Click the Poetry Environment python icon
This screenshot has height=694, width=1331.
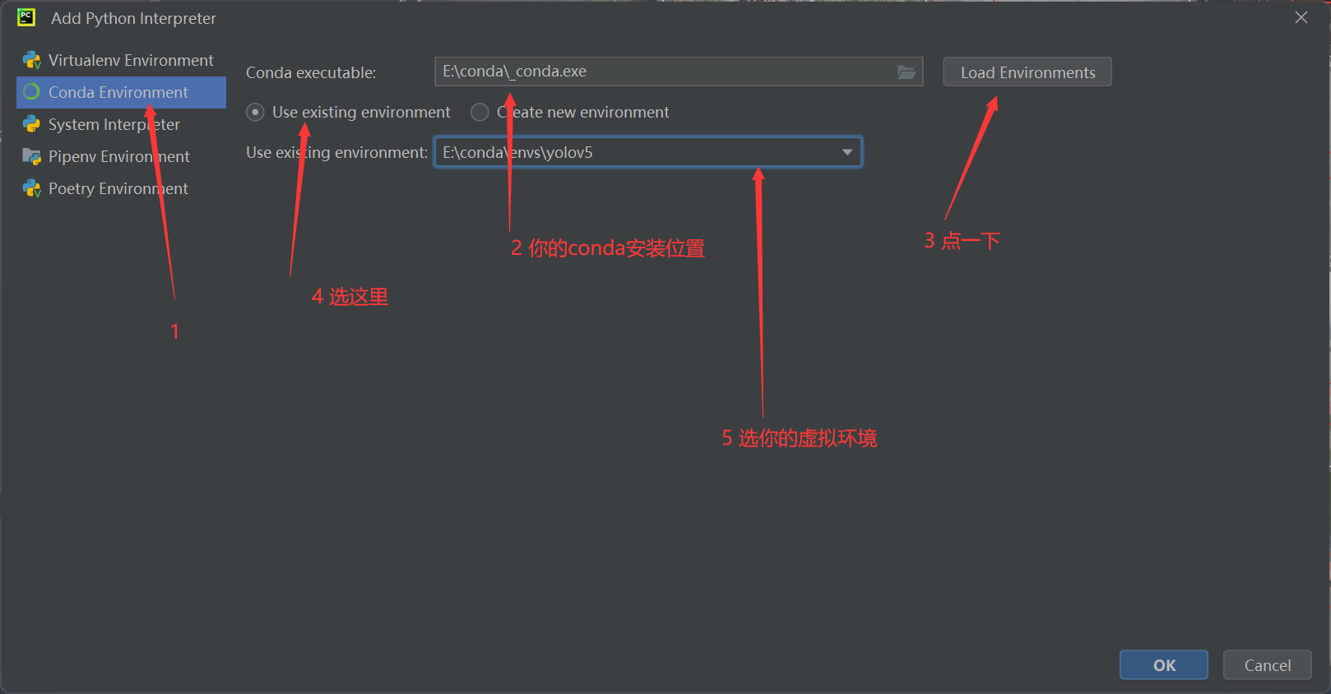coord(32,188)
